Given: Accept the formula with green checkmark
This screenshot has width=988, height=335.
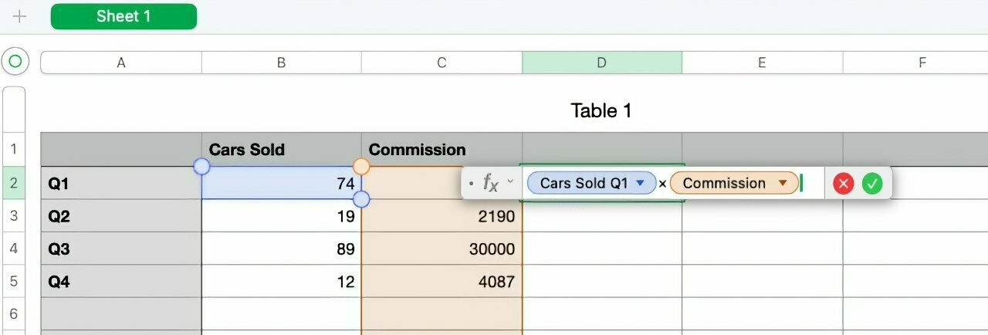Looking at the screenshot, I should (872, 183).
